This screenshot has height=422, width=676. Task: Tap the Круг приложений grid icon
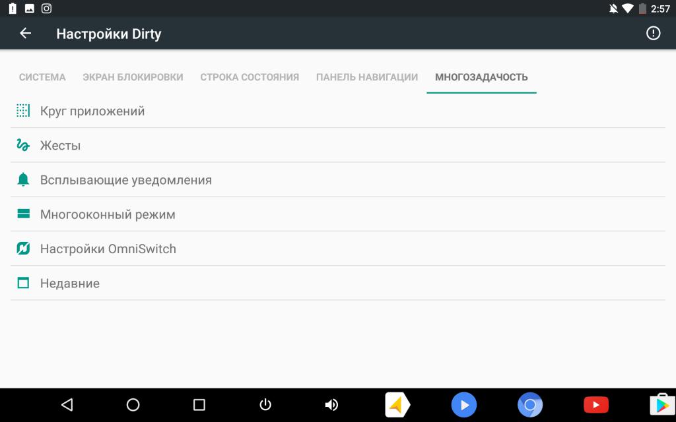tap(23, 111)
